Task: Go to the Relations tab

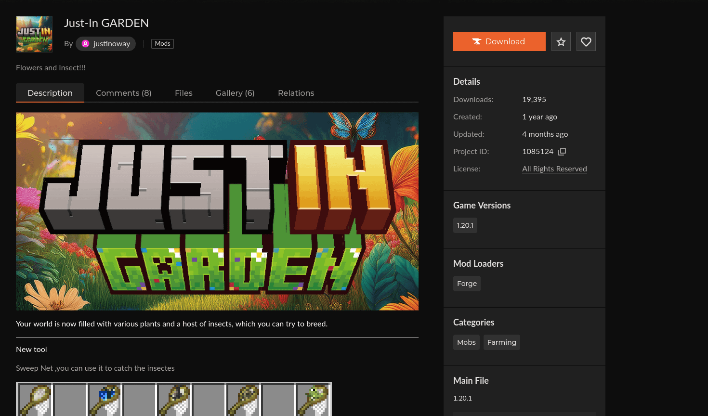Action: (x=296, y=93)
